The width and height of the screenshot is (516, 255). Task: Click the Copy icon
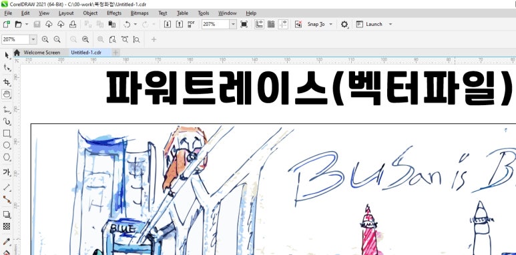99,24
